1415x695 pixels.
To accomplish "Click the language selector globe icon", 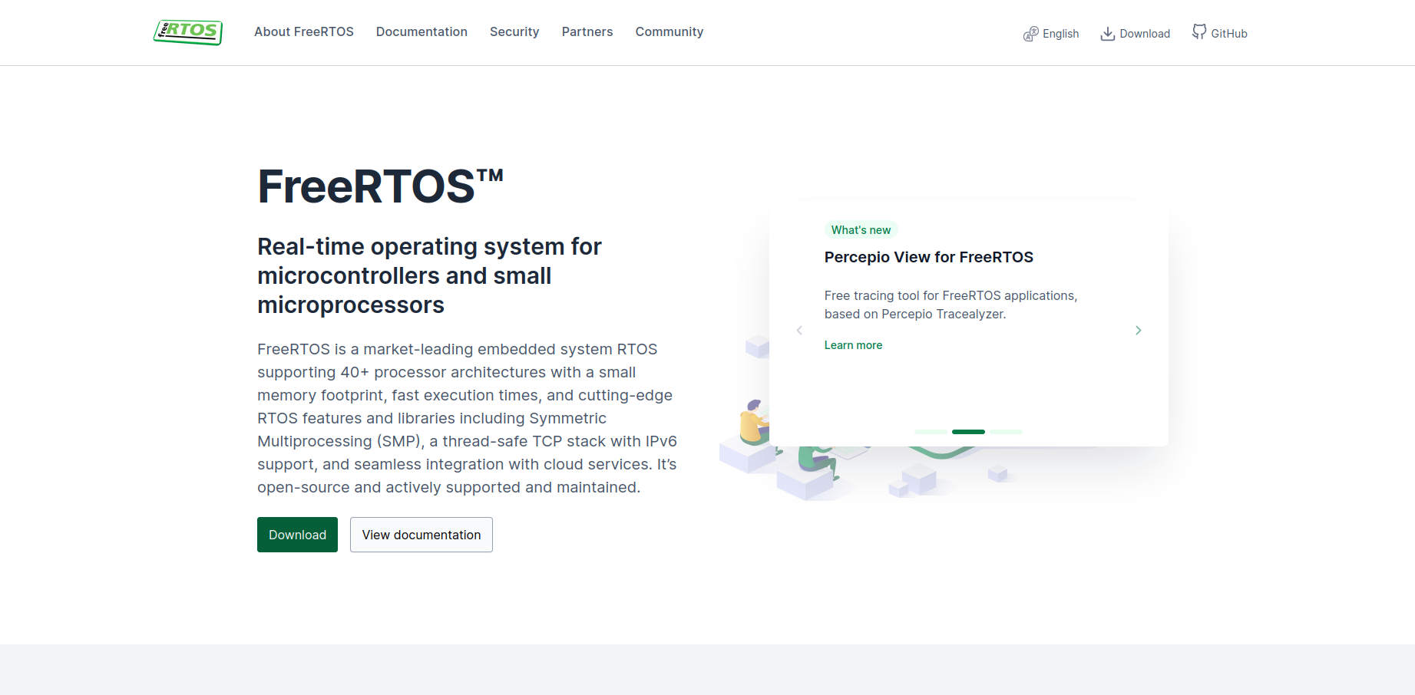I will tap(1031, 34).
